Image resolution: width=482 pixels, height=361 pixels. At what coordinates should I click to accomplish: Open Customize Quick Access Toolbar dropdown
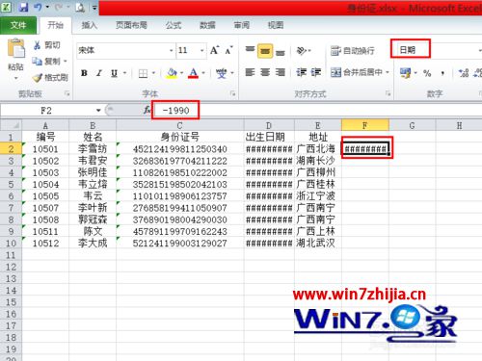pyautogui.click(x=94, y=7)
